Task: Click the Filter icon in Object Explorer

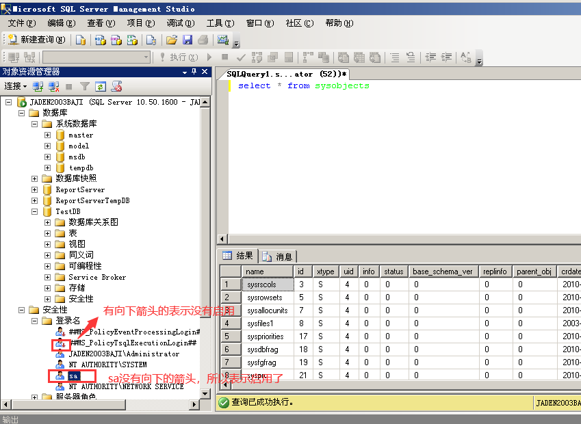Action: pos(84,85)
